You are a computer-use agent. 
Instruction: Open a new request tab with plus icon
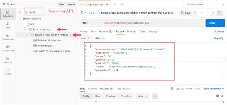115,4
